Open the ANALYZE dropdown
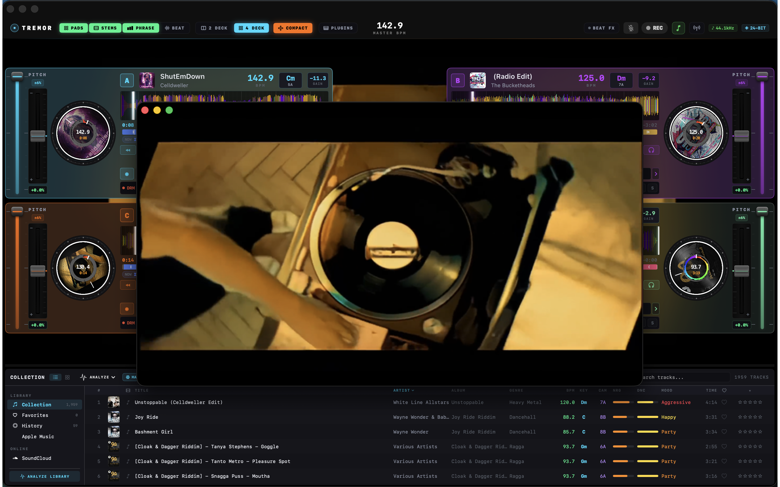Screen dimensions: 780x487 98,377
